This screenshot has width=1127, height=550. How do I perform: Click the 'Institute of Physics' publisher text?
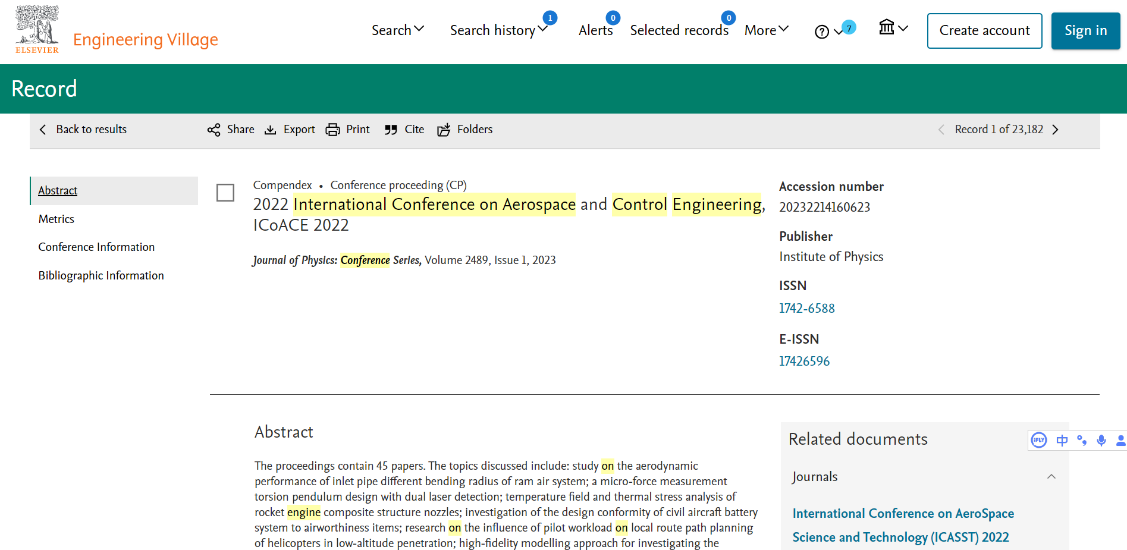coord(831,256)
